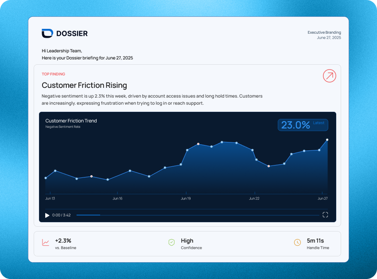This screenshot has width=377, height=279.
Task: Click the baseline trend chart icon
Action: click(x=46, y=243)
